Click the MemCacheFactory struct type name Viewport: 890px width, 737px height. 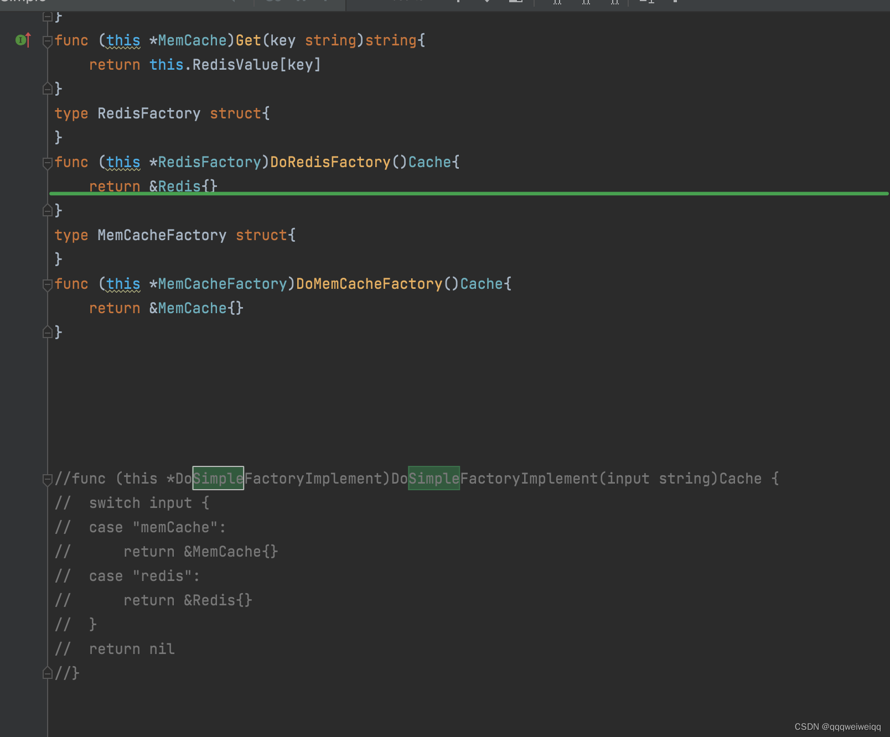pyautogui.click(x=162, y=235)
